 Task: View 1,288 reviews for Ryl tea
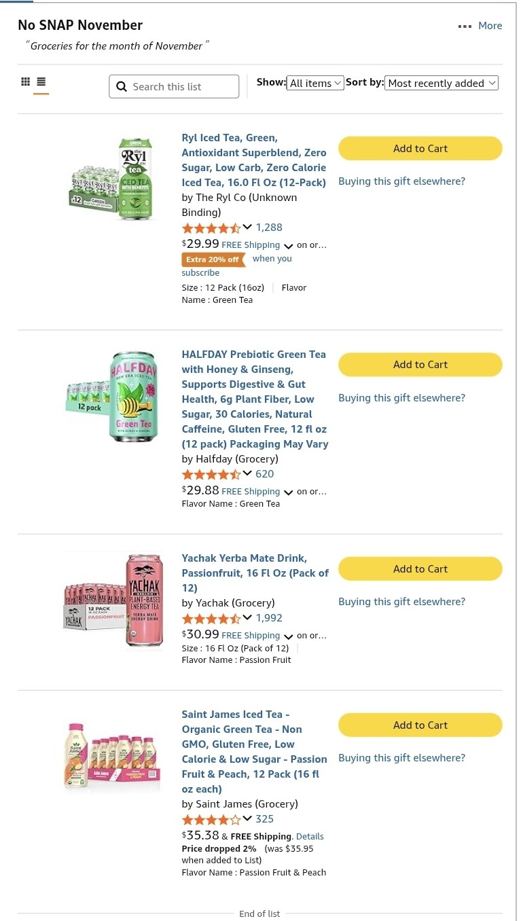point(269,227)
